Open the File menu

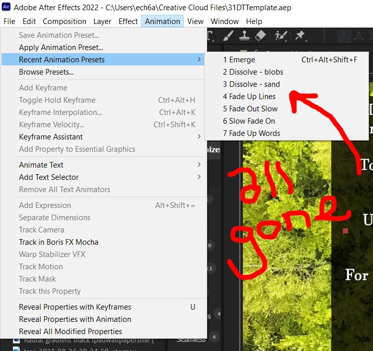[x=9, y=21]
